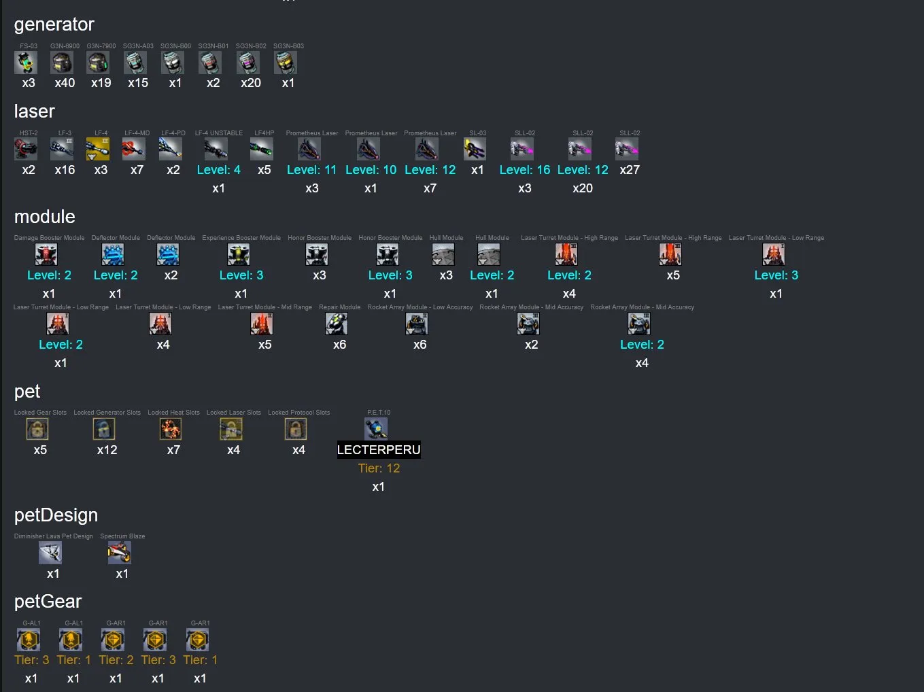Select the Level 16 SLL-02 laser icon
This screenshot has width=924, height=692.
pos(522,149)
